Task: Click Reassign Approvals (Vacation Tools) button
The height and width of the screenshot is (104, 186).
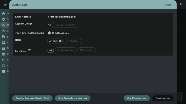Action: pyautogui.click(x=32, y=98)
